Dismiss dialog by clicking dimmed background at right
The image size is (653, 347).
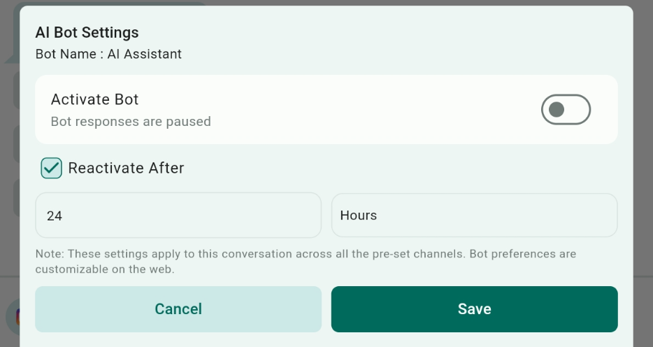click(643, 167)
